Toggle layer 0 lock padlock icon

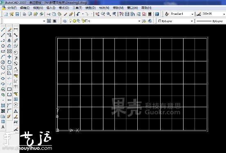[x=83, y=21]
